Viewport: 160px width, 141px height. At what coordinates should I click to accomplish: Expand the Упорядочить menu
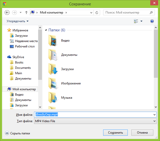point(17,21)
